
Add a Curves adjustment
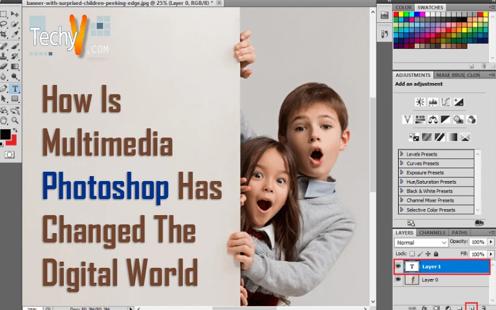click(x=445, y=102)
